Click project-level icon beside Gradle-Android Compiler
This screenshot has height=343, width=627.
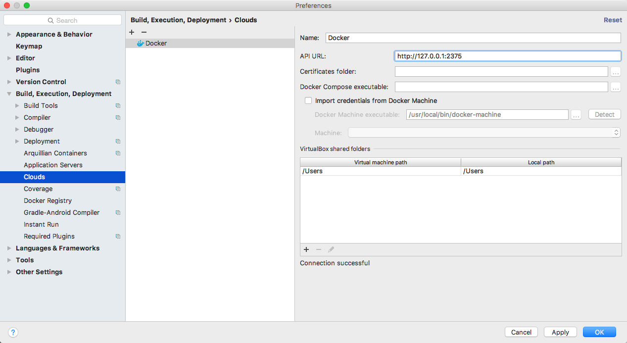click(x=118, y=212)
